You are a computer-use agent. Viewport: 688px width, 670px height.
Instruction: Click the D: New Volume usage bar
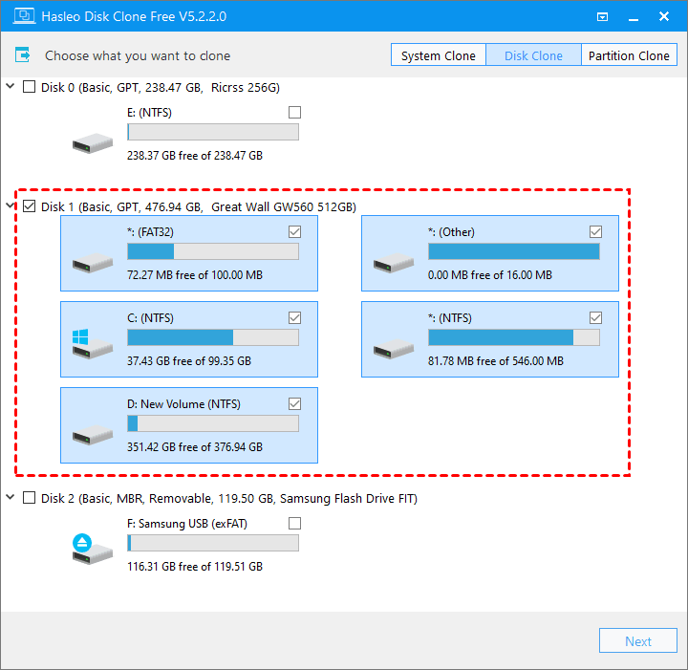click(x=213, y=423)
